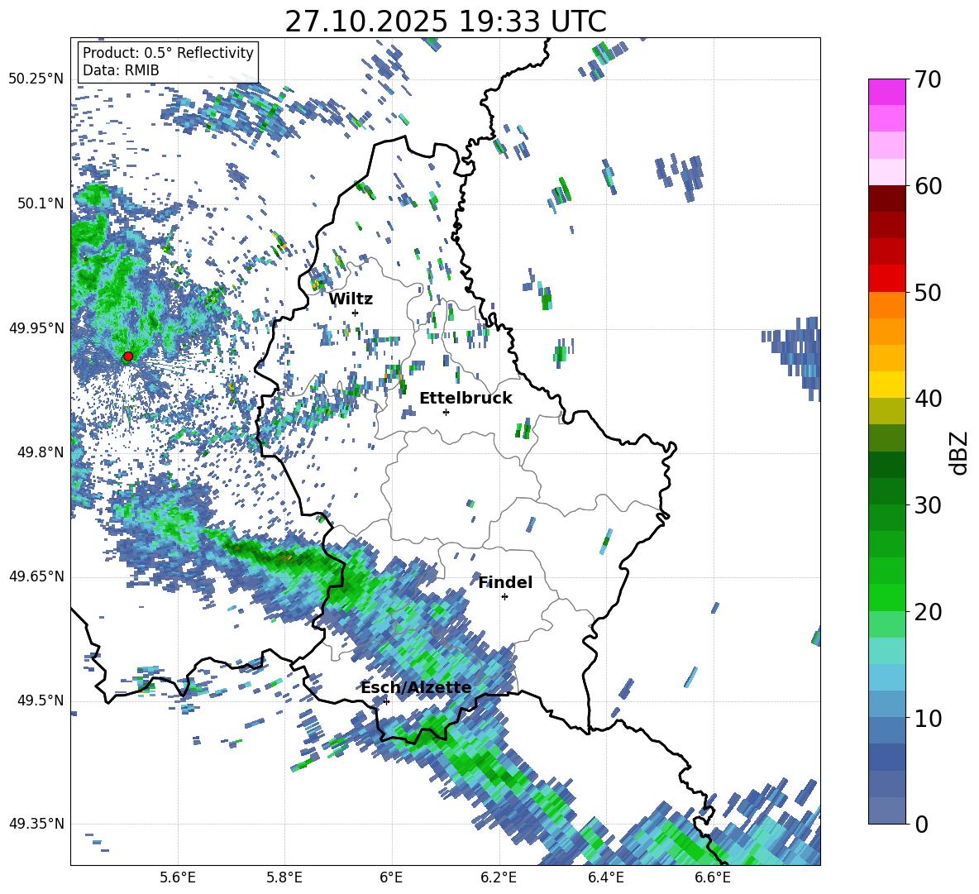Click the 'Data: RMIB' text
Viewport: 979px width, 894px height.
[x=121, y=70]
